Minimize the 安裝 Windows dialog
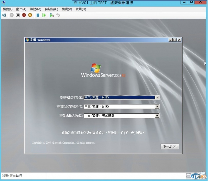 171,40
